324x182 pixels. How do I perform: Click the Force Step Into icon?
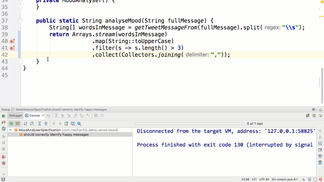coord(69,116)
